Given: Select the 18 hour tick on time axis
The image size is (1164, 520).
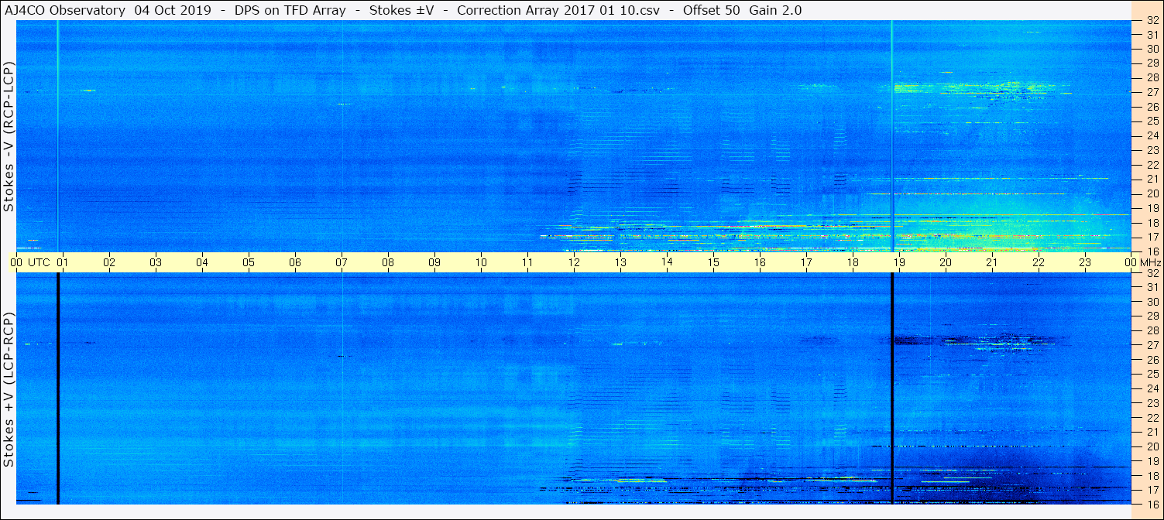Looking at the screenshot, I should tap(853, 262).
